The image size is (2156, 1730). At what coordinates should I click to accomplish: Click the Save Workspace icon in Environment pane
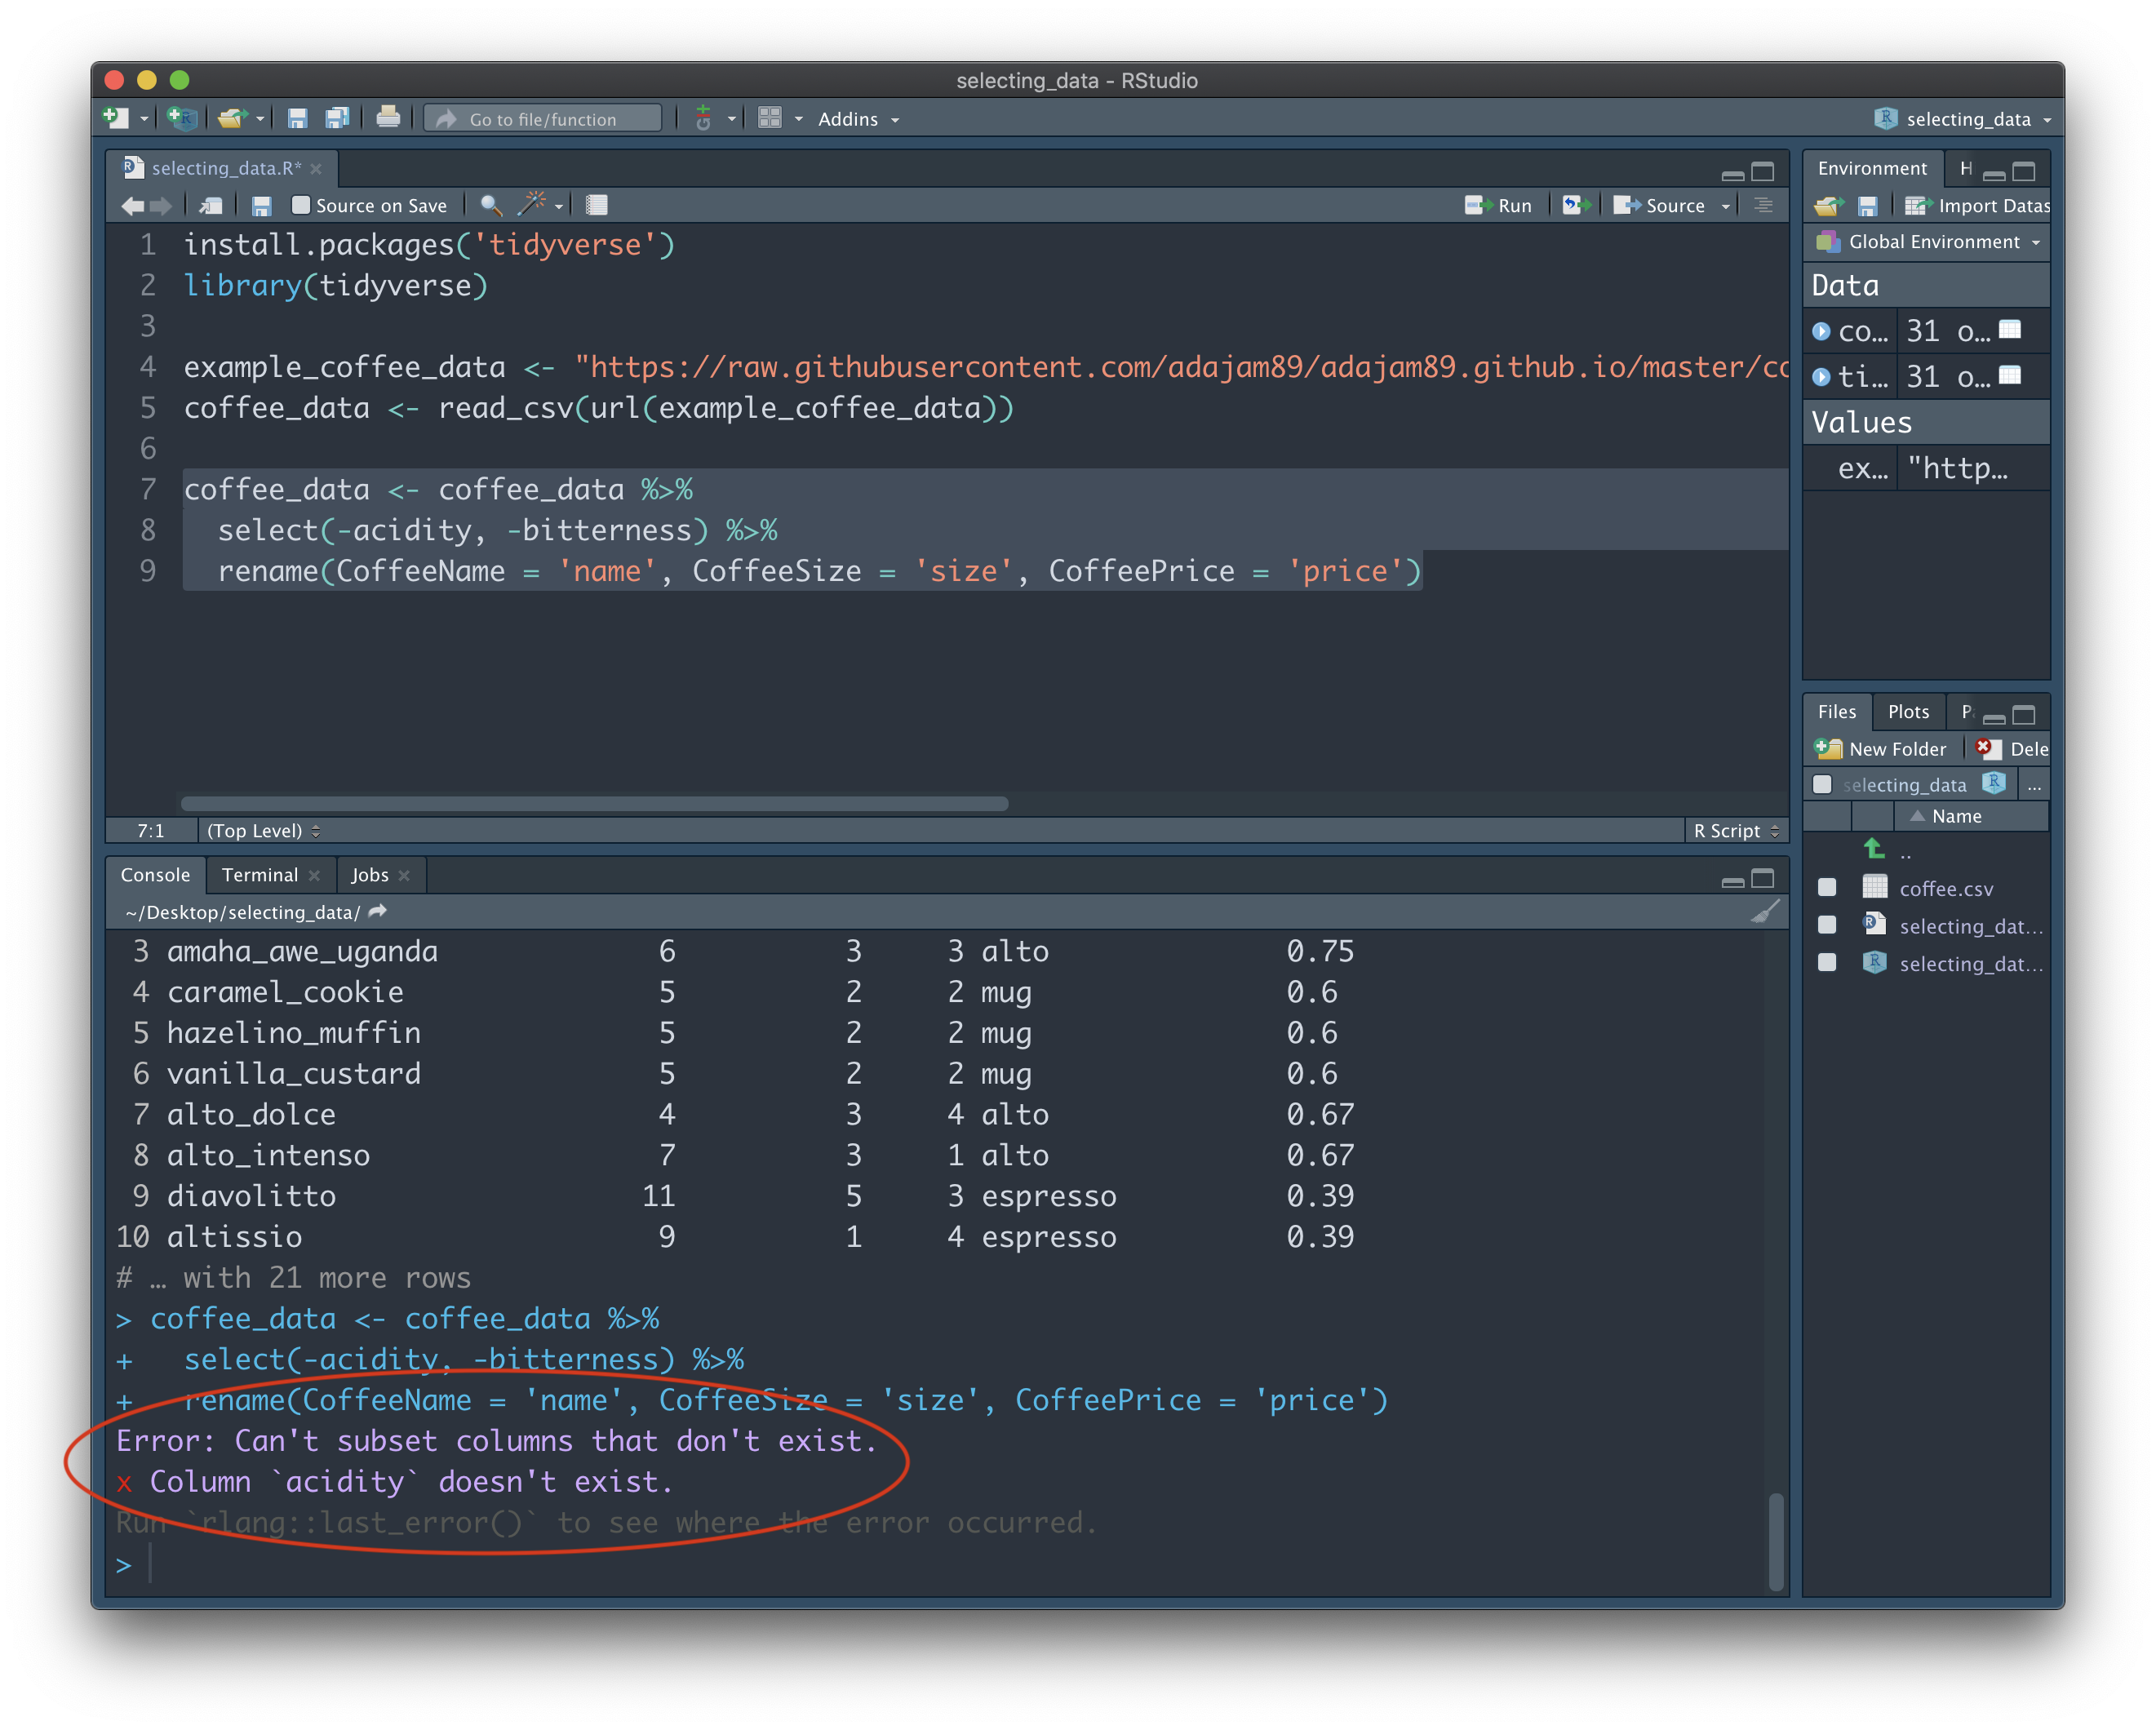tap(1866, 206)
